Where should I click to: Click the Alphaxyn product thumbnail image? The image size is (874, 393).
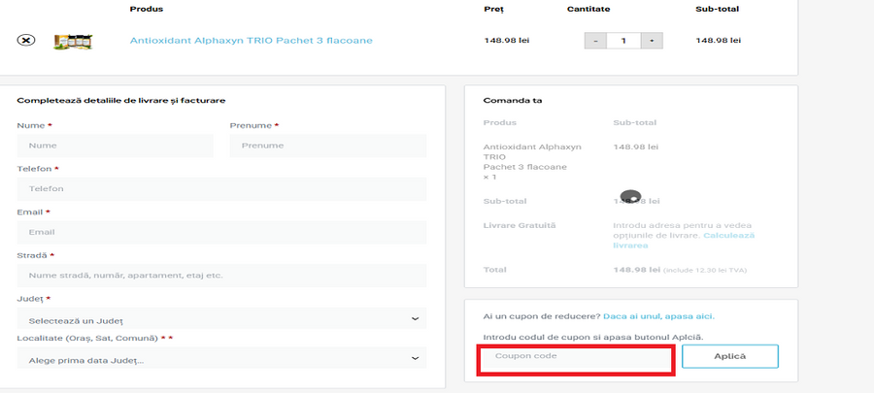[x=72, y=41]
